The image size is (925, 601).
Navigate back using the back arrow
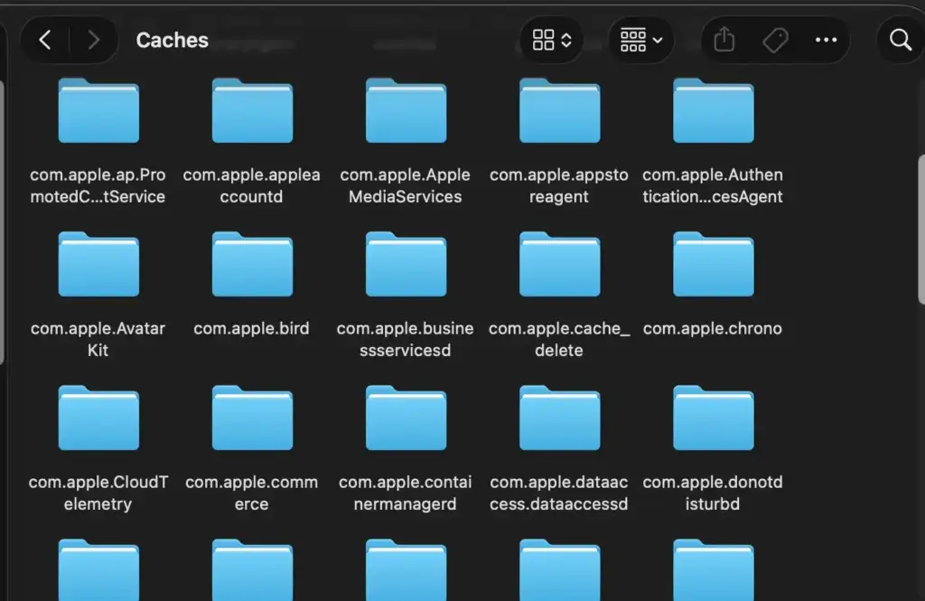pyautogui.click(x=45, y=40)
